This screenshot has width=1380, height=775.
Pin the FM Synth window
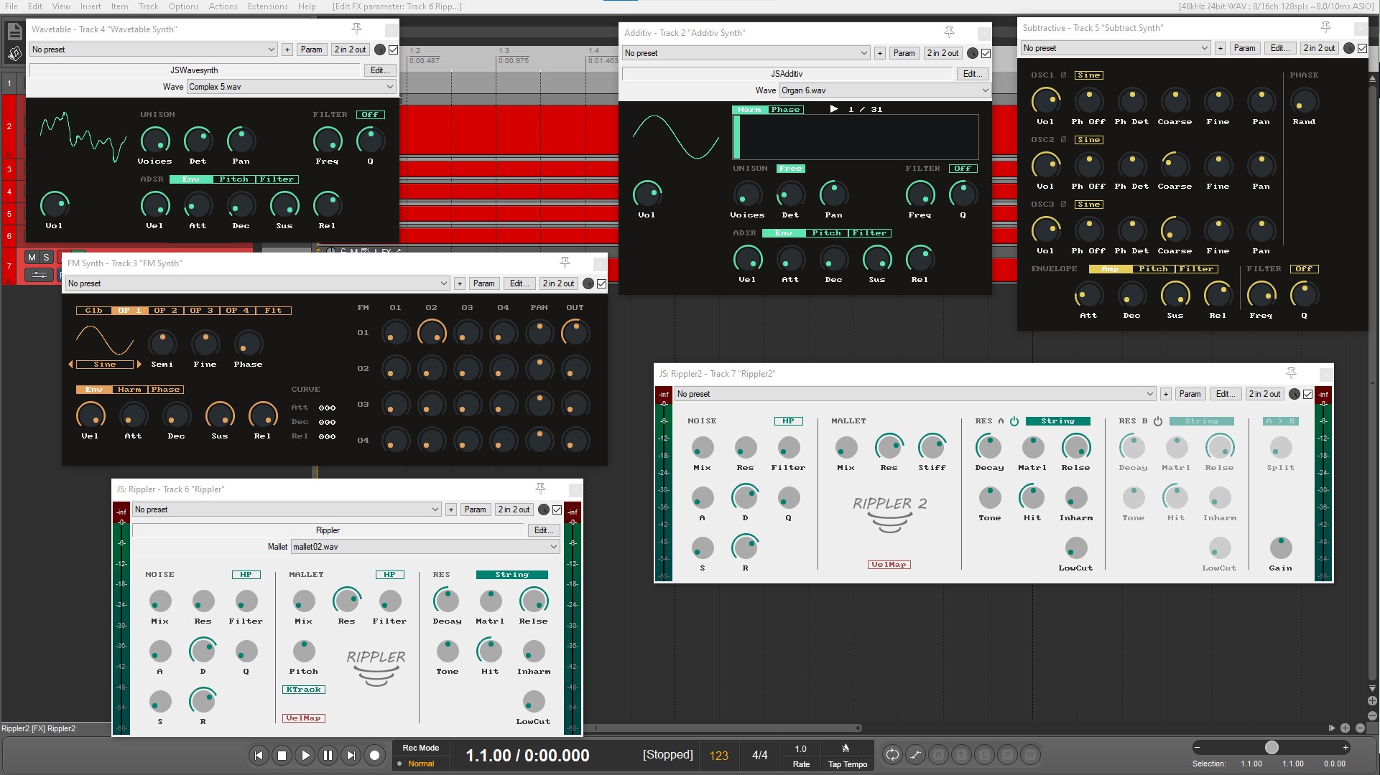[565, 263]
